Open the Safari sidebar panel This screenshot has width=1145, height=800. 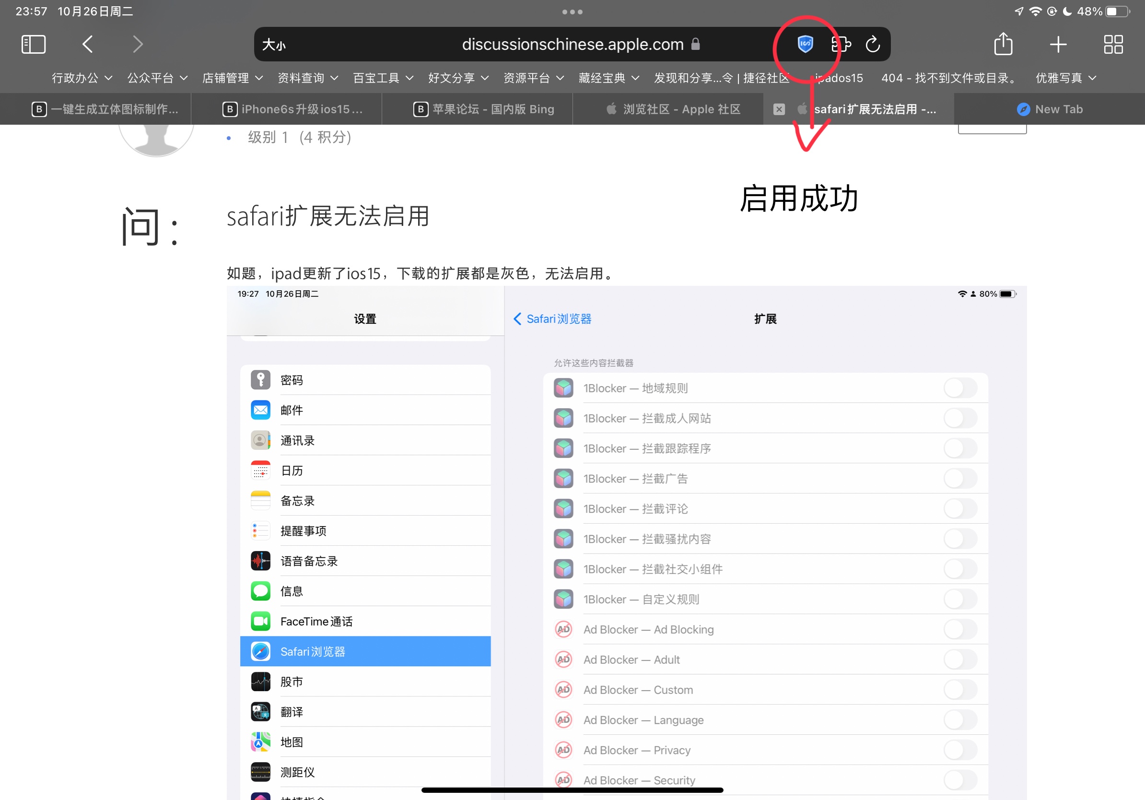pos(34,45)
